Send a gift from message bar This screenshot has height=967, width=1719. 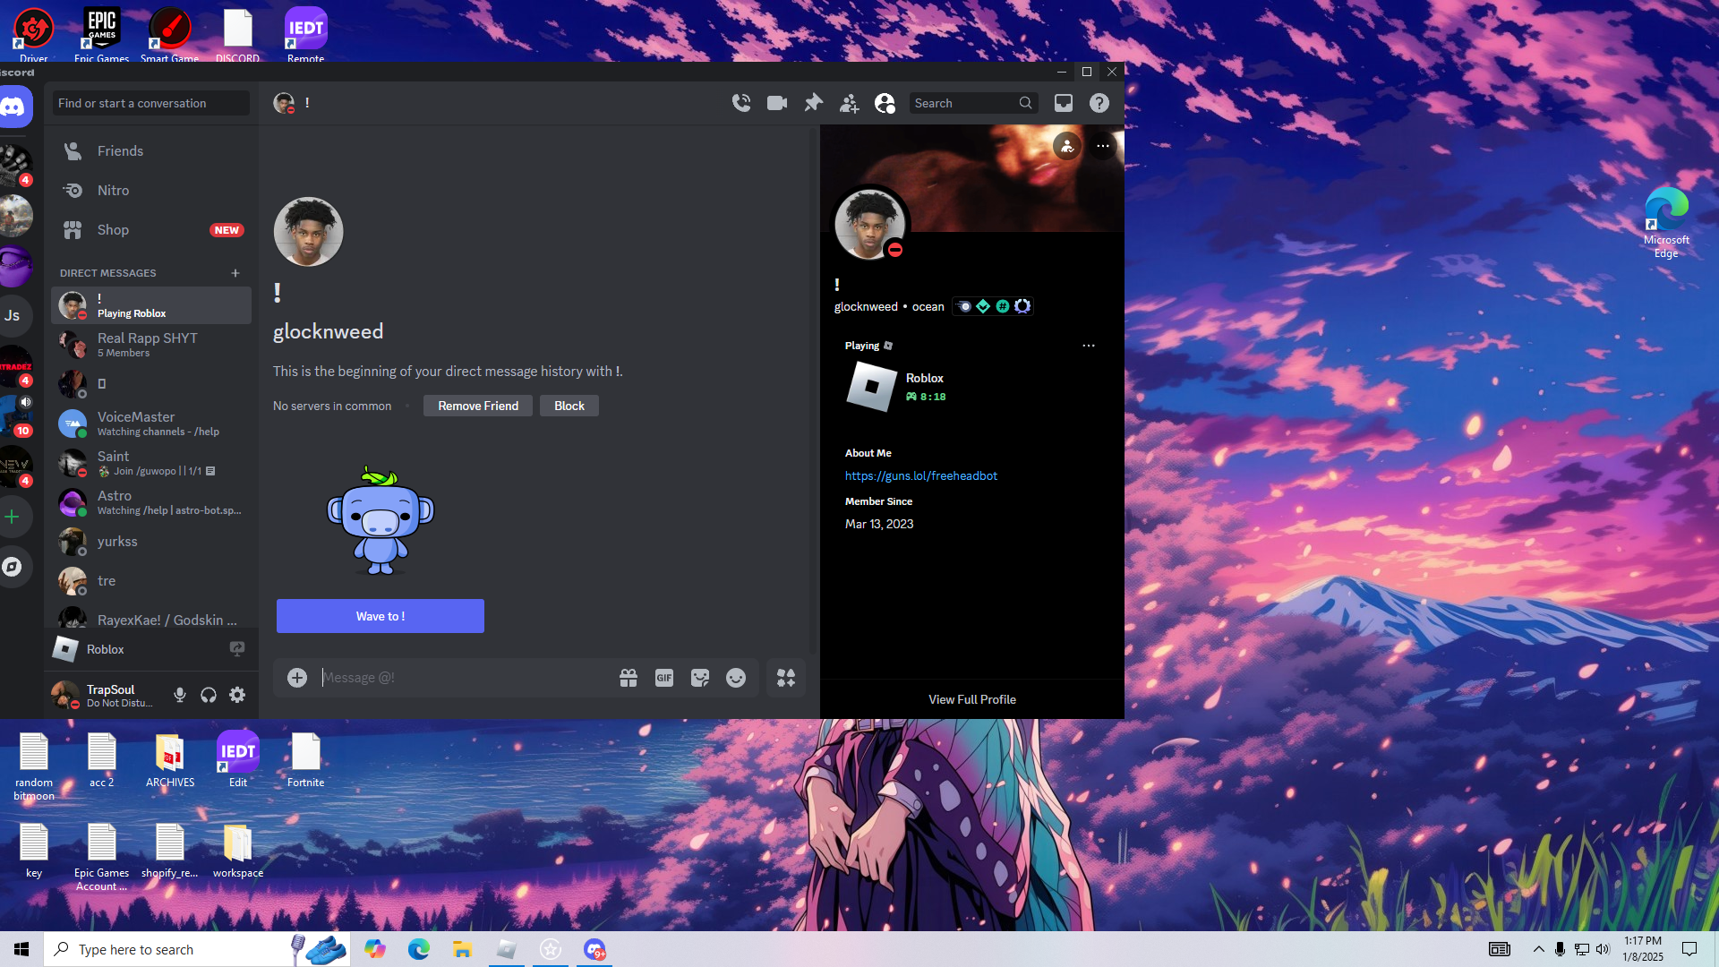tap(629, 678)
